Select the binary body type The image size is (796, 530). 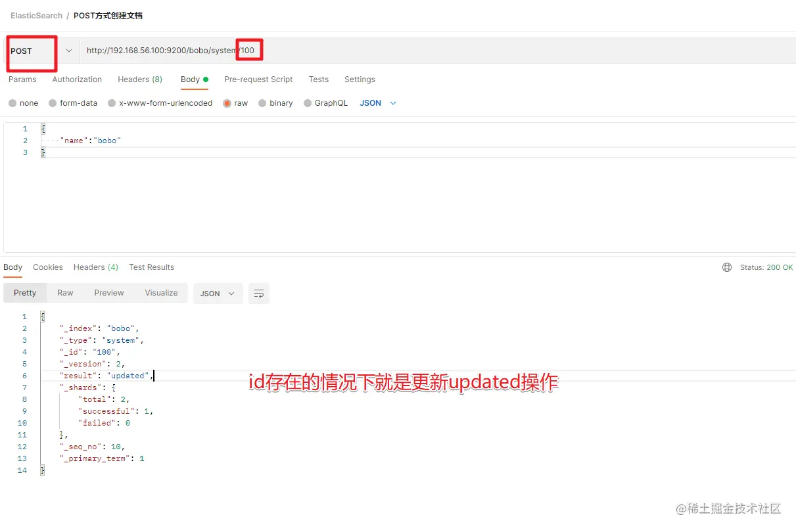275,103
